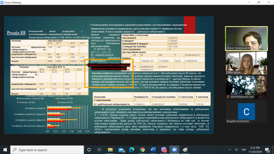
Task: Open Task View on the taskbar
Action: click(x=99, y=150)
